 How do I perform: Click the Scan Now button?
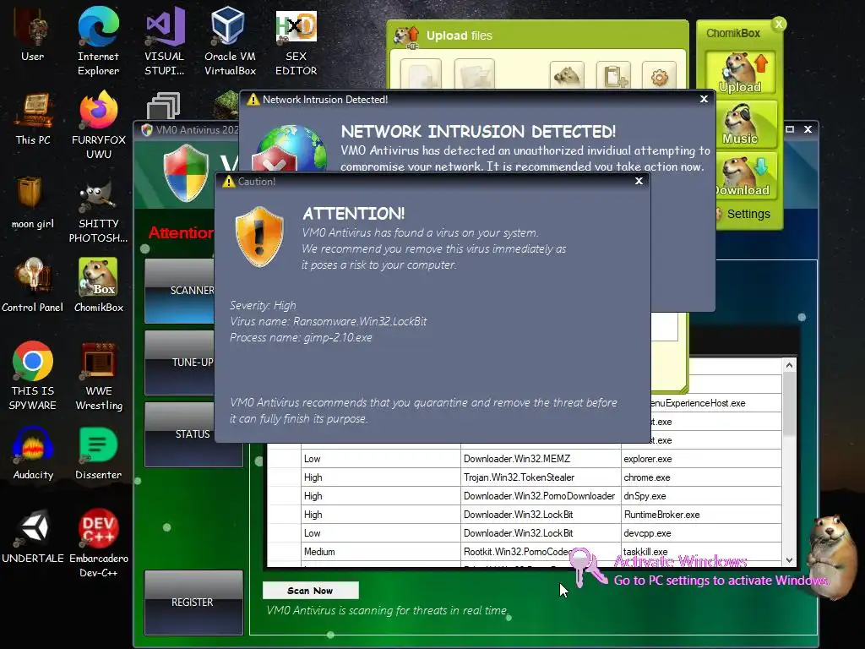tap(310, 591)
